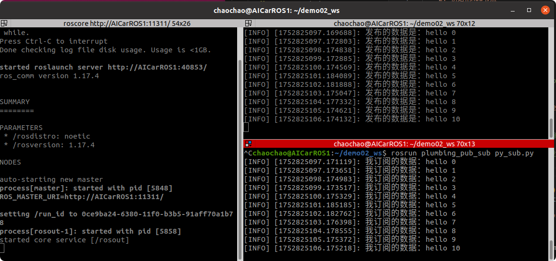The height and width of the screenshot is (261, 556).
Task: Click the "ROS_MASTER_URI=http://AICarROS1:11311/" line
Action: point(82,197)
